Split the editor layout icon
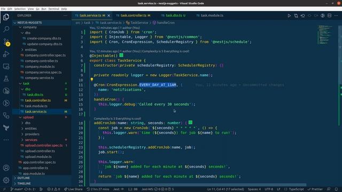The width and height of the screenshot is (342, 192). pos(329,15)
